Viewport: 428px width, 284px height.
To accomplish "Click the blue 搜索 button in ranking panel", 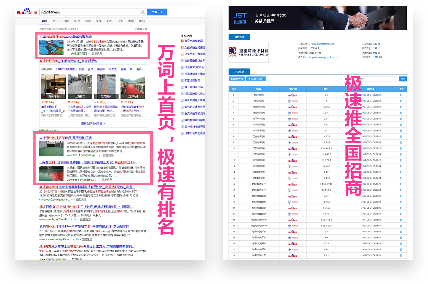I will click(403, 79).
